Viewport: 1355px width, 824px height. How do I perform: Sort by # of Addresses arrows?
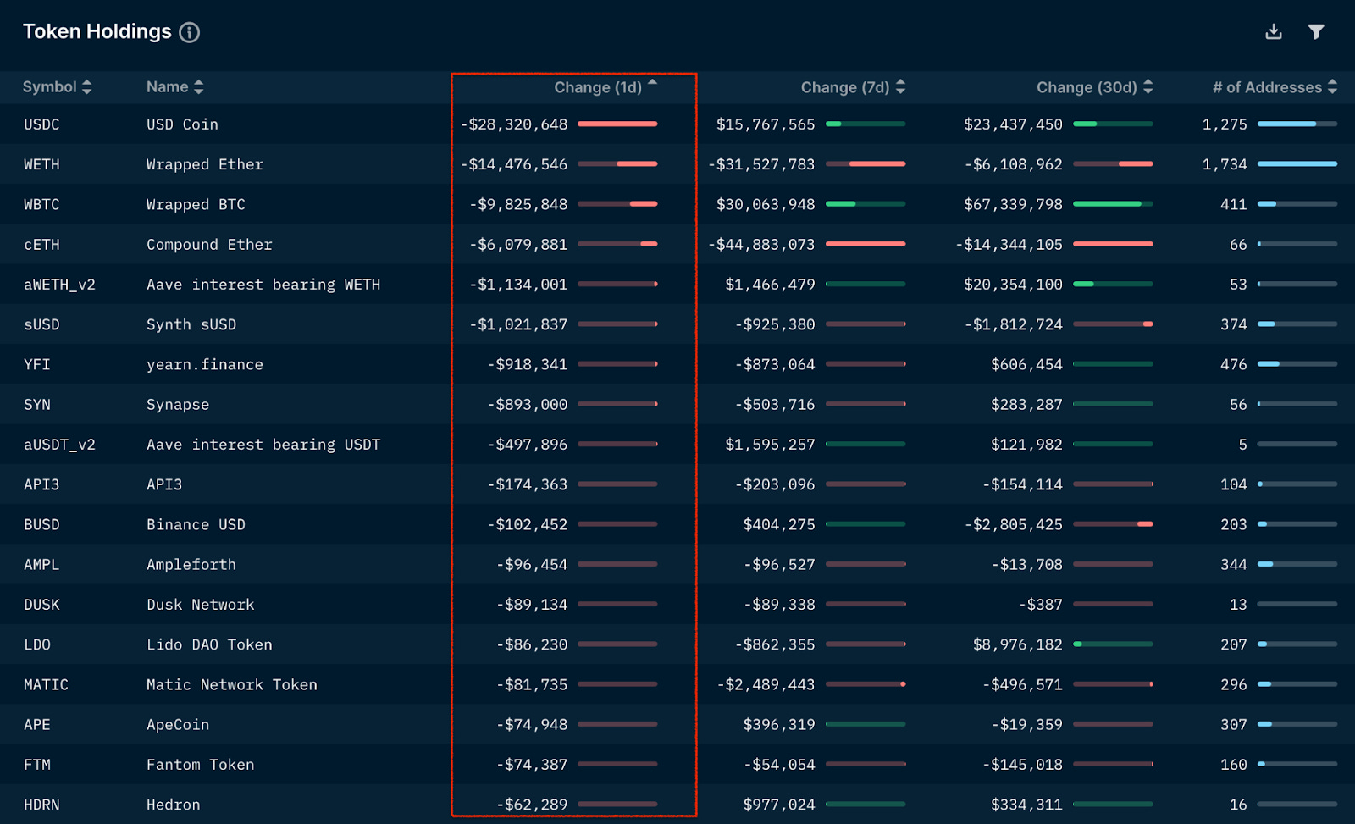pos(1333,86)
